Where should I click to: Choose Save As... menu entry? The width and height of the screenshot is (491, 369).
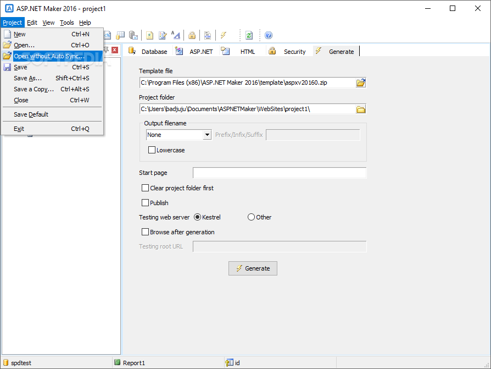point(52,78)
